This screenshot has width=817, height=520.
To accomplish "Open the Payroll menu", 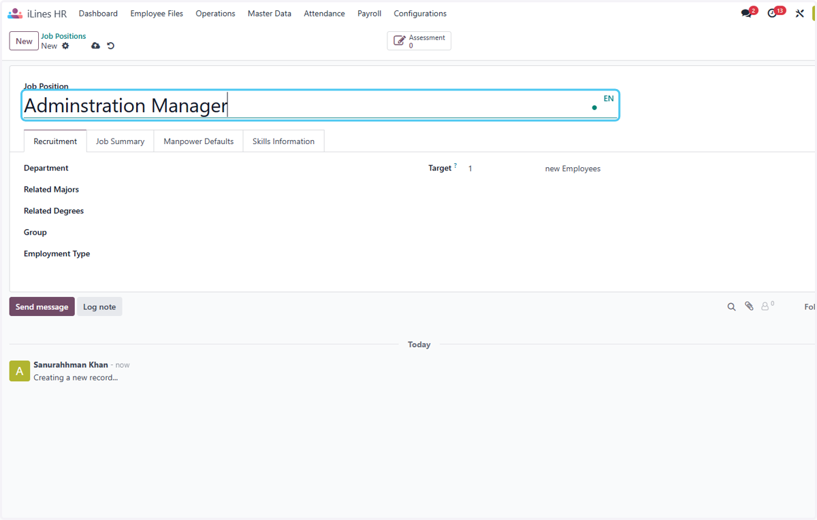I will click(x=369, y=14).
